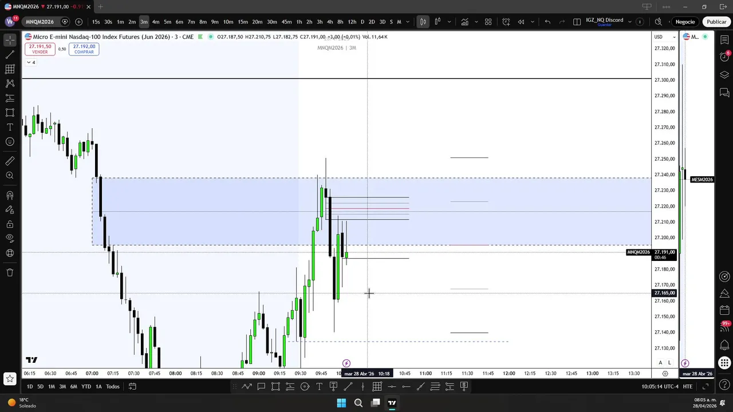Expand the interval list dropdown arrow
The height and width of the screenshot is (412, 733).
click(x=408, y=22)
